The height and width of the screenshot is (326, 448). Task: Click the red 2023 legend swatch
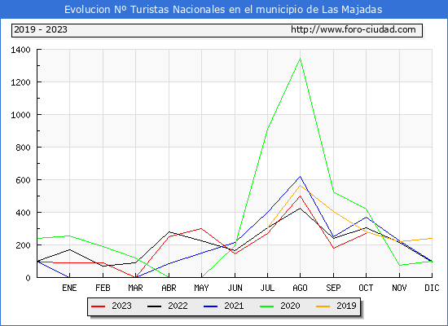[99, 306]
